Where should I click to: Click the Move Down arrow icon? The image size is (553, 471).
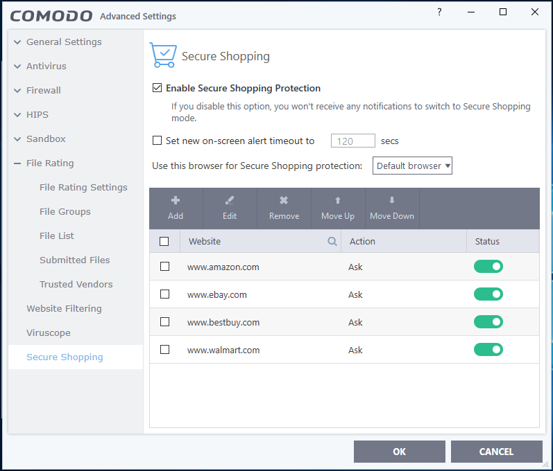pos(392,201)
